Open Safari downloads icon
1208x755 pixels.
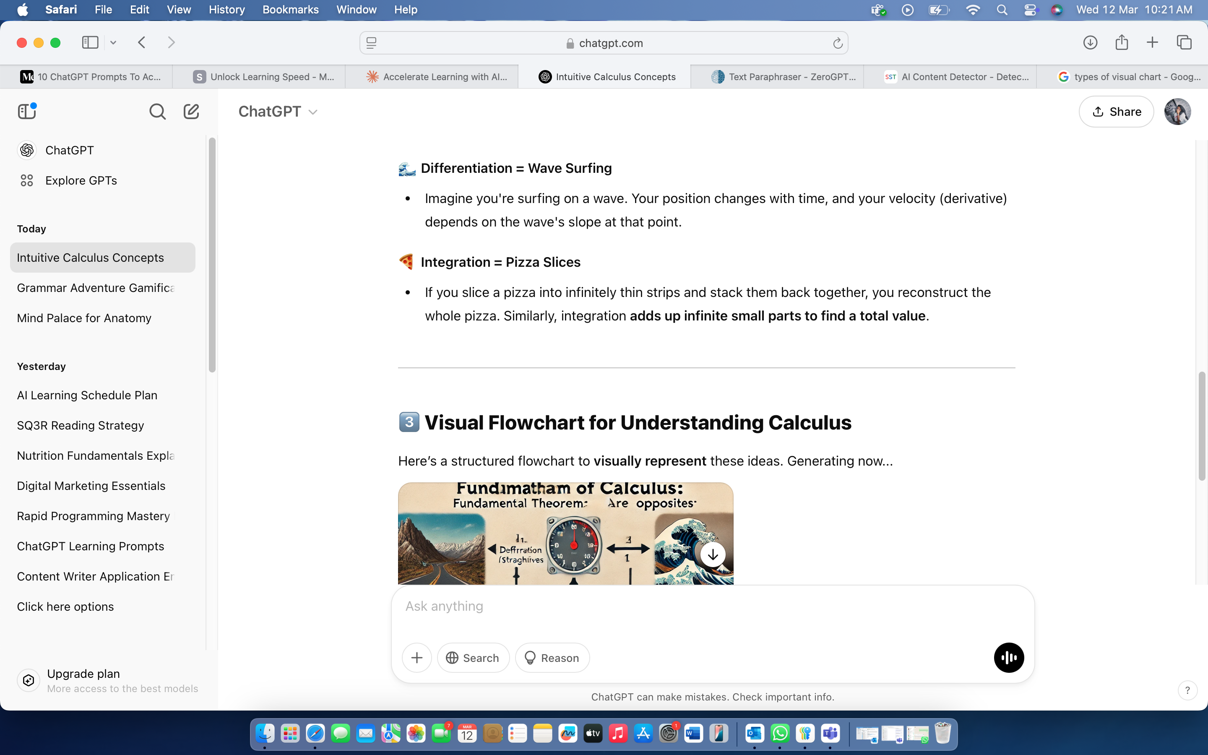tap(1090, 42)
